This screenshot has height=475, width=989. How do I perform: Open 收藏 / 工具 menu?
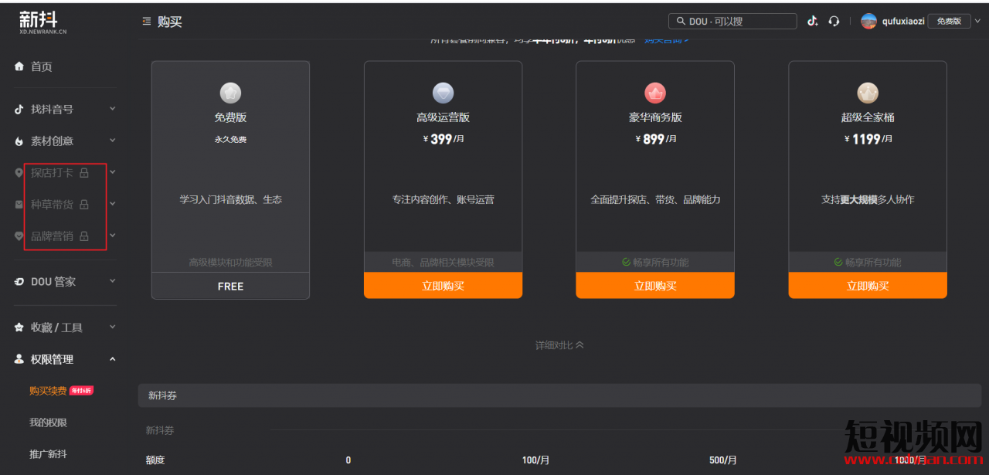pyautogui.click(x=56, y=327)
